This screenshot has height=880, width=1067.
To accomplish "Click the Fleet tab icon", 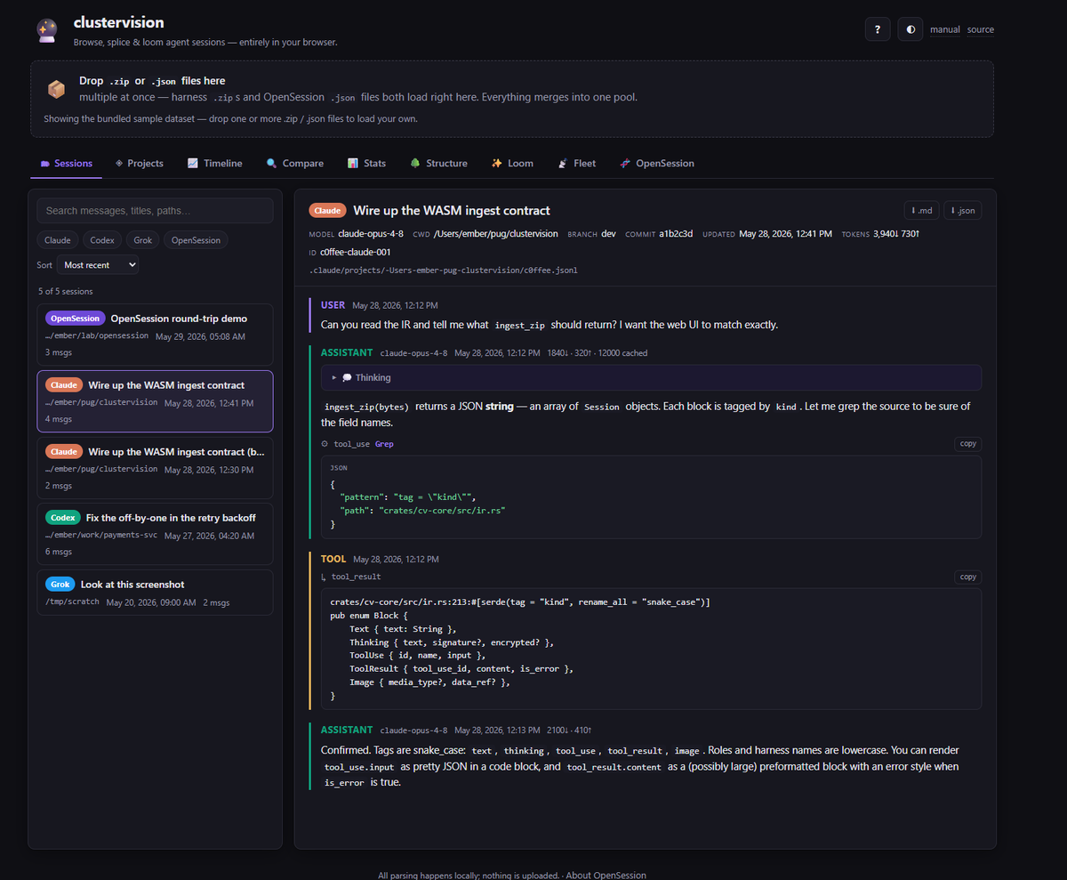I will point(563,164).
